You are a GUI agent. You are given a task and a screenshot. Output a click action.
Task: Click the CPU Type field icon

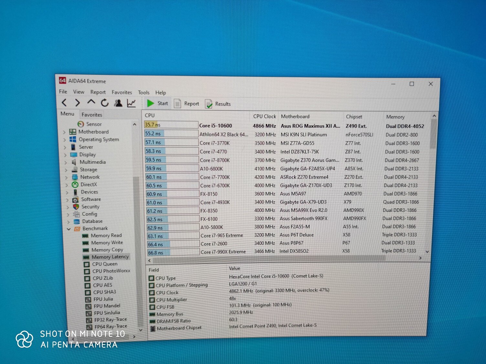[151, 278]
